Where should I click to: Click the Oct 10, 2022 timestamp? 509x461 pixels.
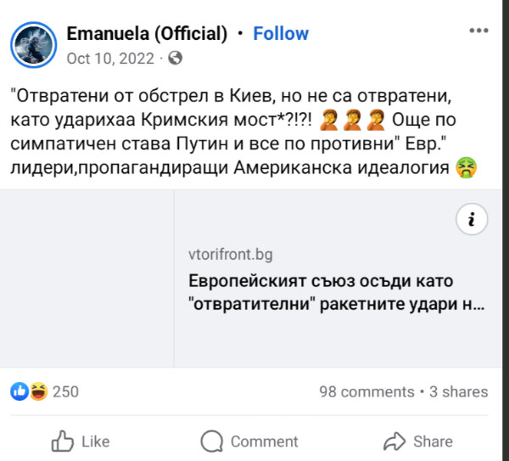coord(110,59)
